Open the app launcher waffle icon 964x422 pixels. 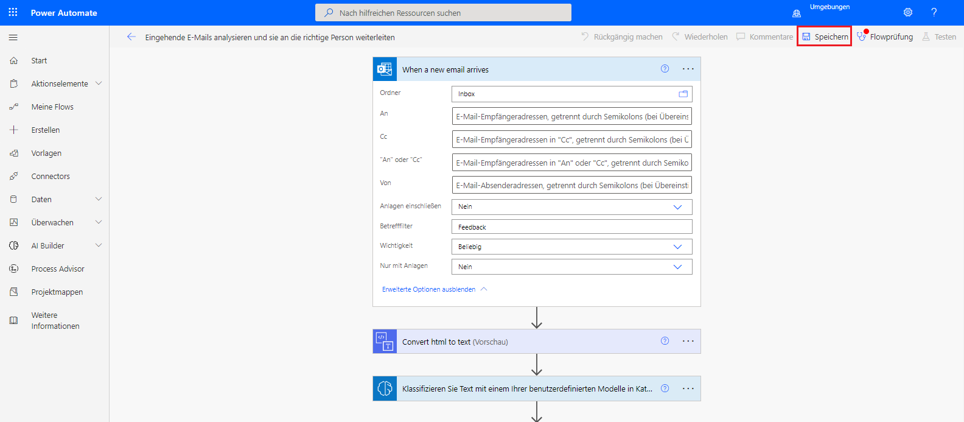[13, 12]
